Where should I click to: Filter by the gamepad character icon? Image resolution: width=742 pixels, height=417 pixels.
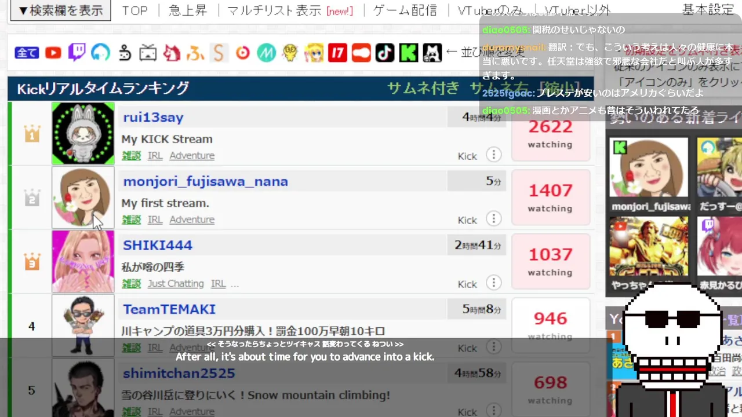pyautogui.click(x=125, y=53)
